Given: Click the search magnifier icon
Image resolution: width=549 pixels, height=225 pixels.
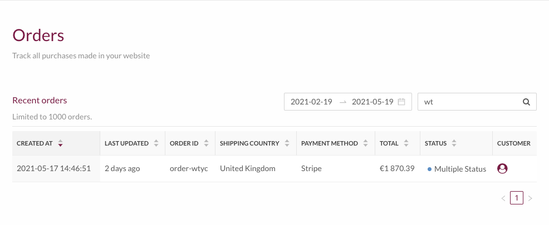Looking at the screenshot, I should (x=526, y=102).
